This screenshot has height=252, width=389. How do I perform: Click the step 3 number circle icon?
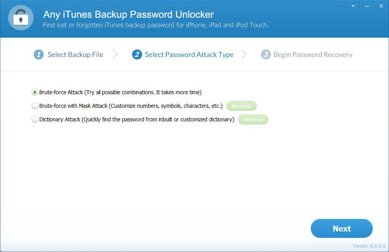(266, 55)
